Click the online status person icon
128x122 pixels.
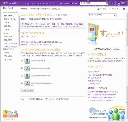point(98,9)
